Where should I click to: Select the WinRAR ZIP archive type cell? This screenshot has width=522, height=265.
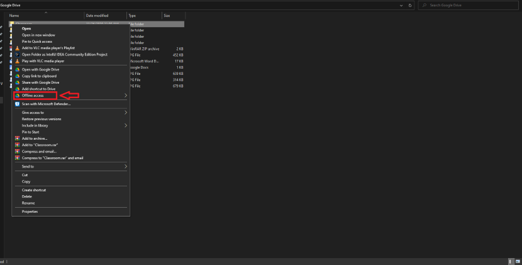point(145,49)
